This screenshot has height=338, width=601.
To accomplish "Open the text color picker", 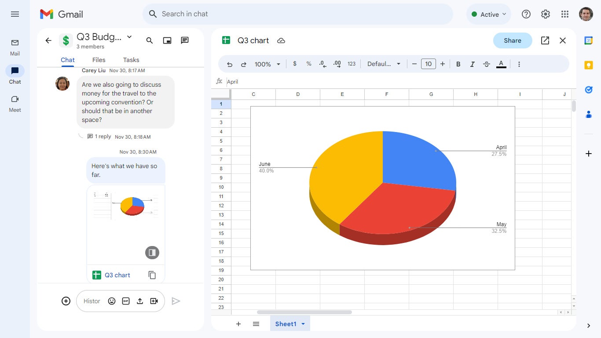I will click(x=501, y=64).
